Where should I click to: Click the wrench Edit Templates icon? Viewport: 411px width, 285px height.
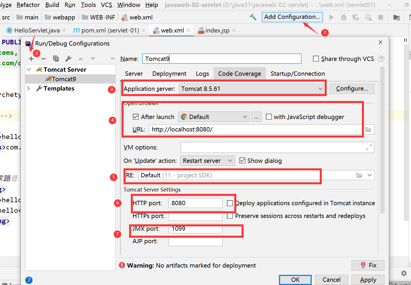[x=68, y=59]
